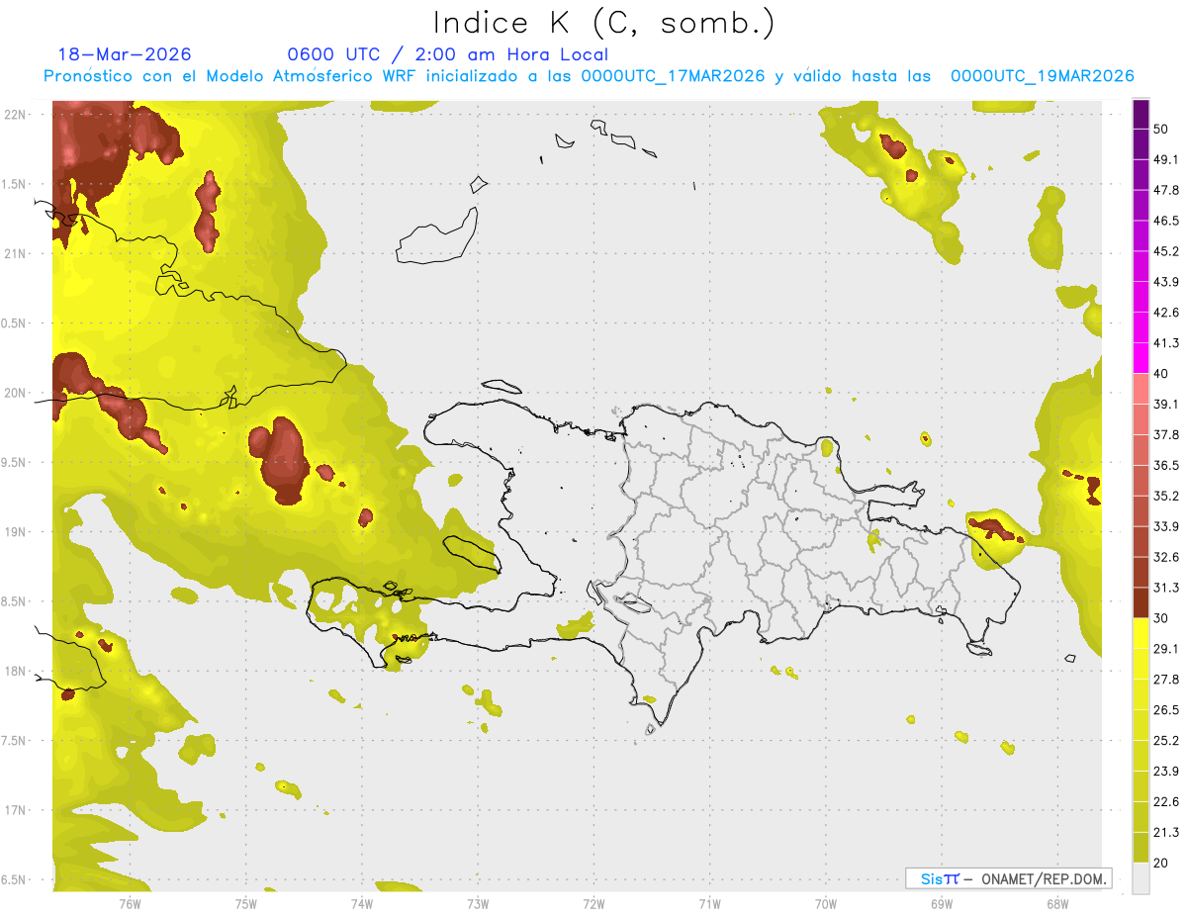This screenshot has height=917, width=1187.
Task: Click the colorbar value '32.6'
Action: [x=1166, y=557]
